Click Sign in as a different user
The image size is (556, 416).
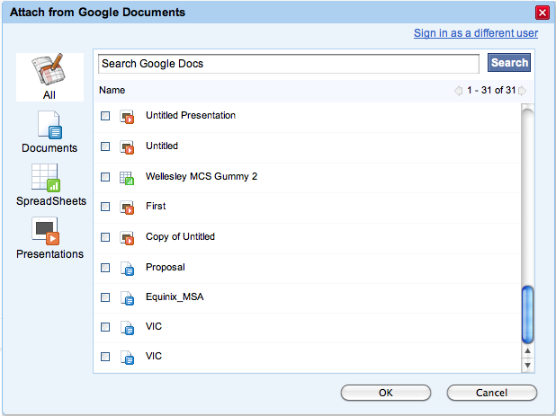[475, 33]
